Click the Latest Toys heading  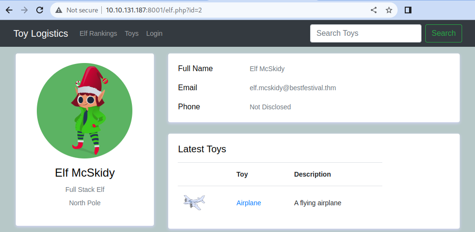202,149
